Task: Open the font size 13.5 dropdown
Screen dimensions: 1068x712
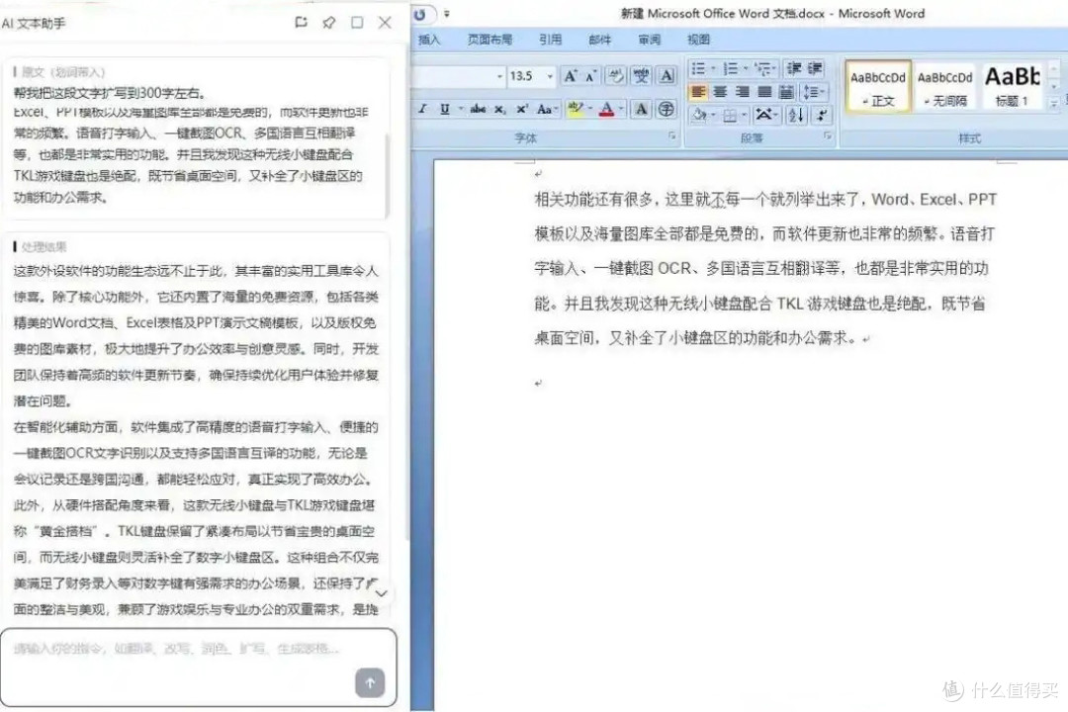Action: pos(550,75)
